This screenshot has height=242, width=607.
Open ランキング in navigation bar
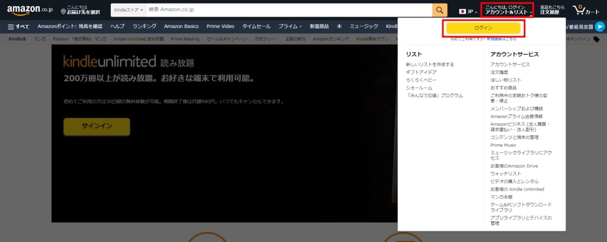point(145,26)
